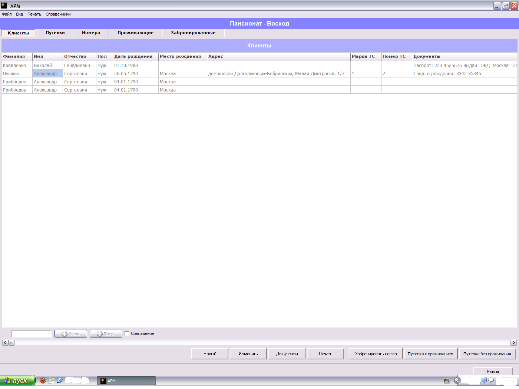Open the Печать menu in menu bar

click(x=34, y=14)
